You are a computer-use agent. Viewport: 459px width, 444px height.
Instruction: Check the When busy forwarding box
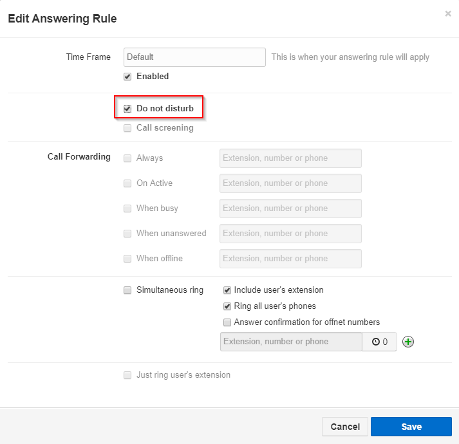click(127, 208)
